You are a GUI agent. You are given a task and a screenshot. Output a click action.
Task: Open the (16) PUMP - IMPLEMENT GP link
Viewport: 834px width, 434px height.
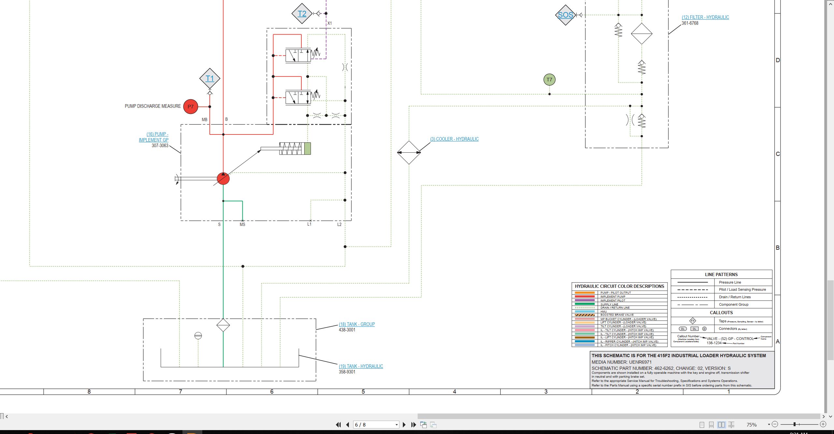point(154,137)
